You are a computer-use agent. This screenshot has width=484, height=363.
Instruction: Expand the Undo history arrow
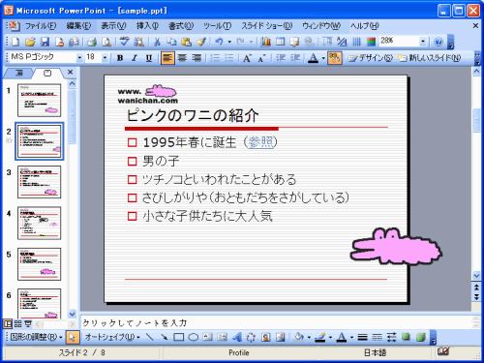click(x=229, y=42)
